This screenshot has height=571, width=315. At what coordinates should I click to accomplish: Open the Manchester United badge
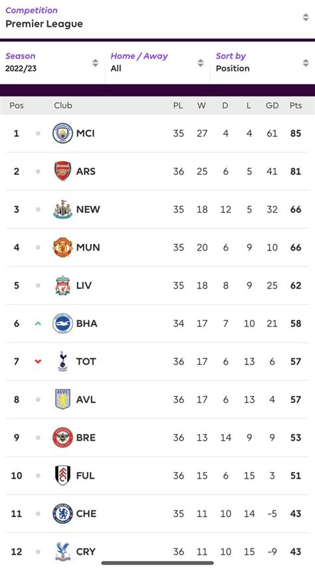pyautogui.click(x=62, y=247)
